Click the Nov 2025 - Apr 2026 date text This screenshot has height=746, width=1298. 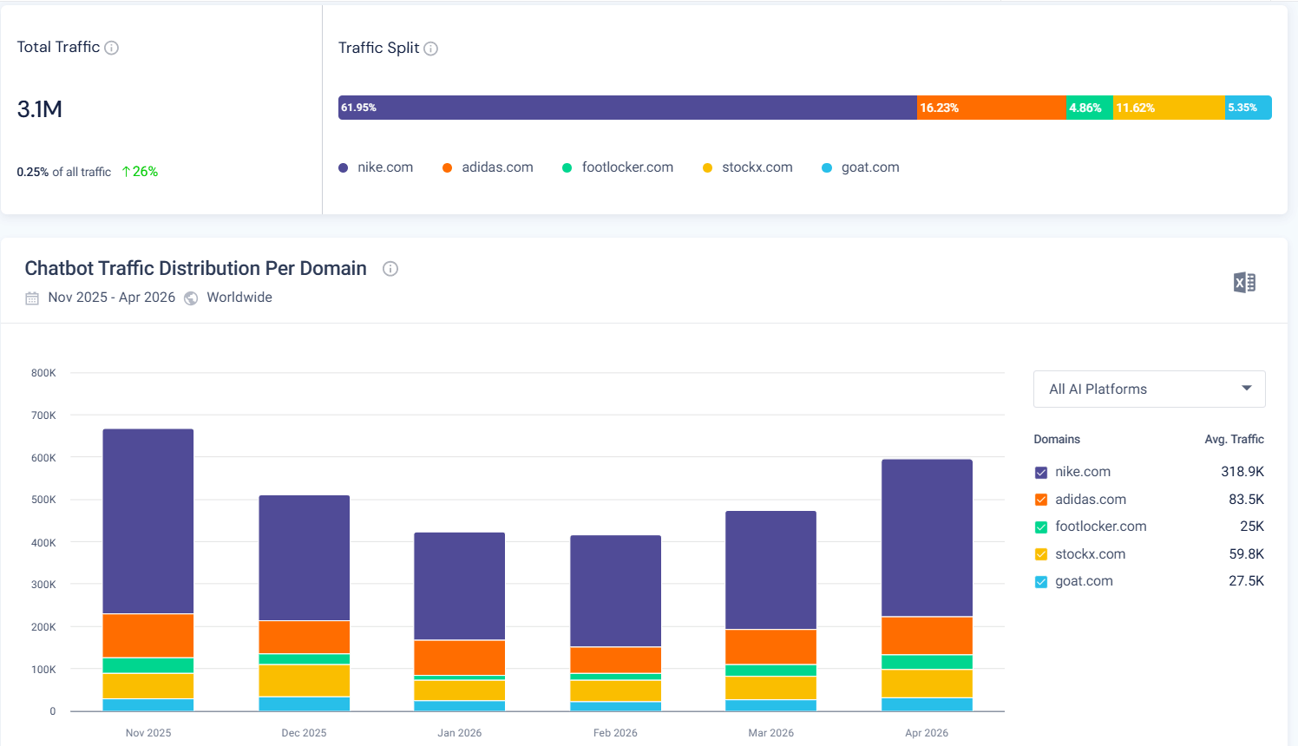(112, 298)
